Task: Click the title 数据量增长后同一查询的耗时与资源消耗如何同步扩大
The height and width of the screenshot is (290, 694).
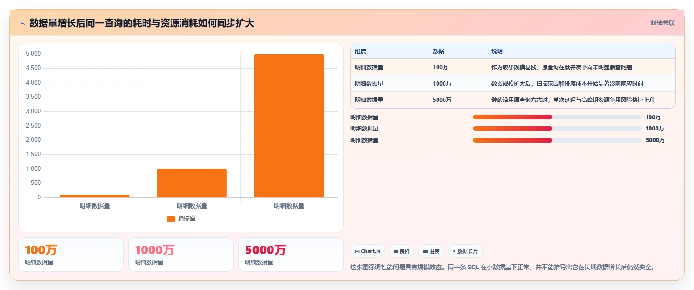Action: click(142, 23)
